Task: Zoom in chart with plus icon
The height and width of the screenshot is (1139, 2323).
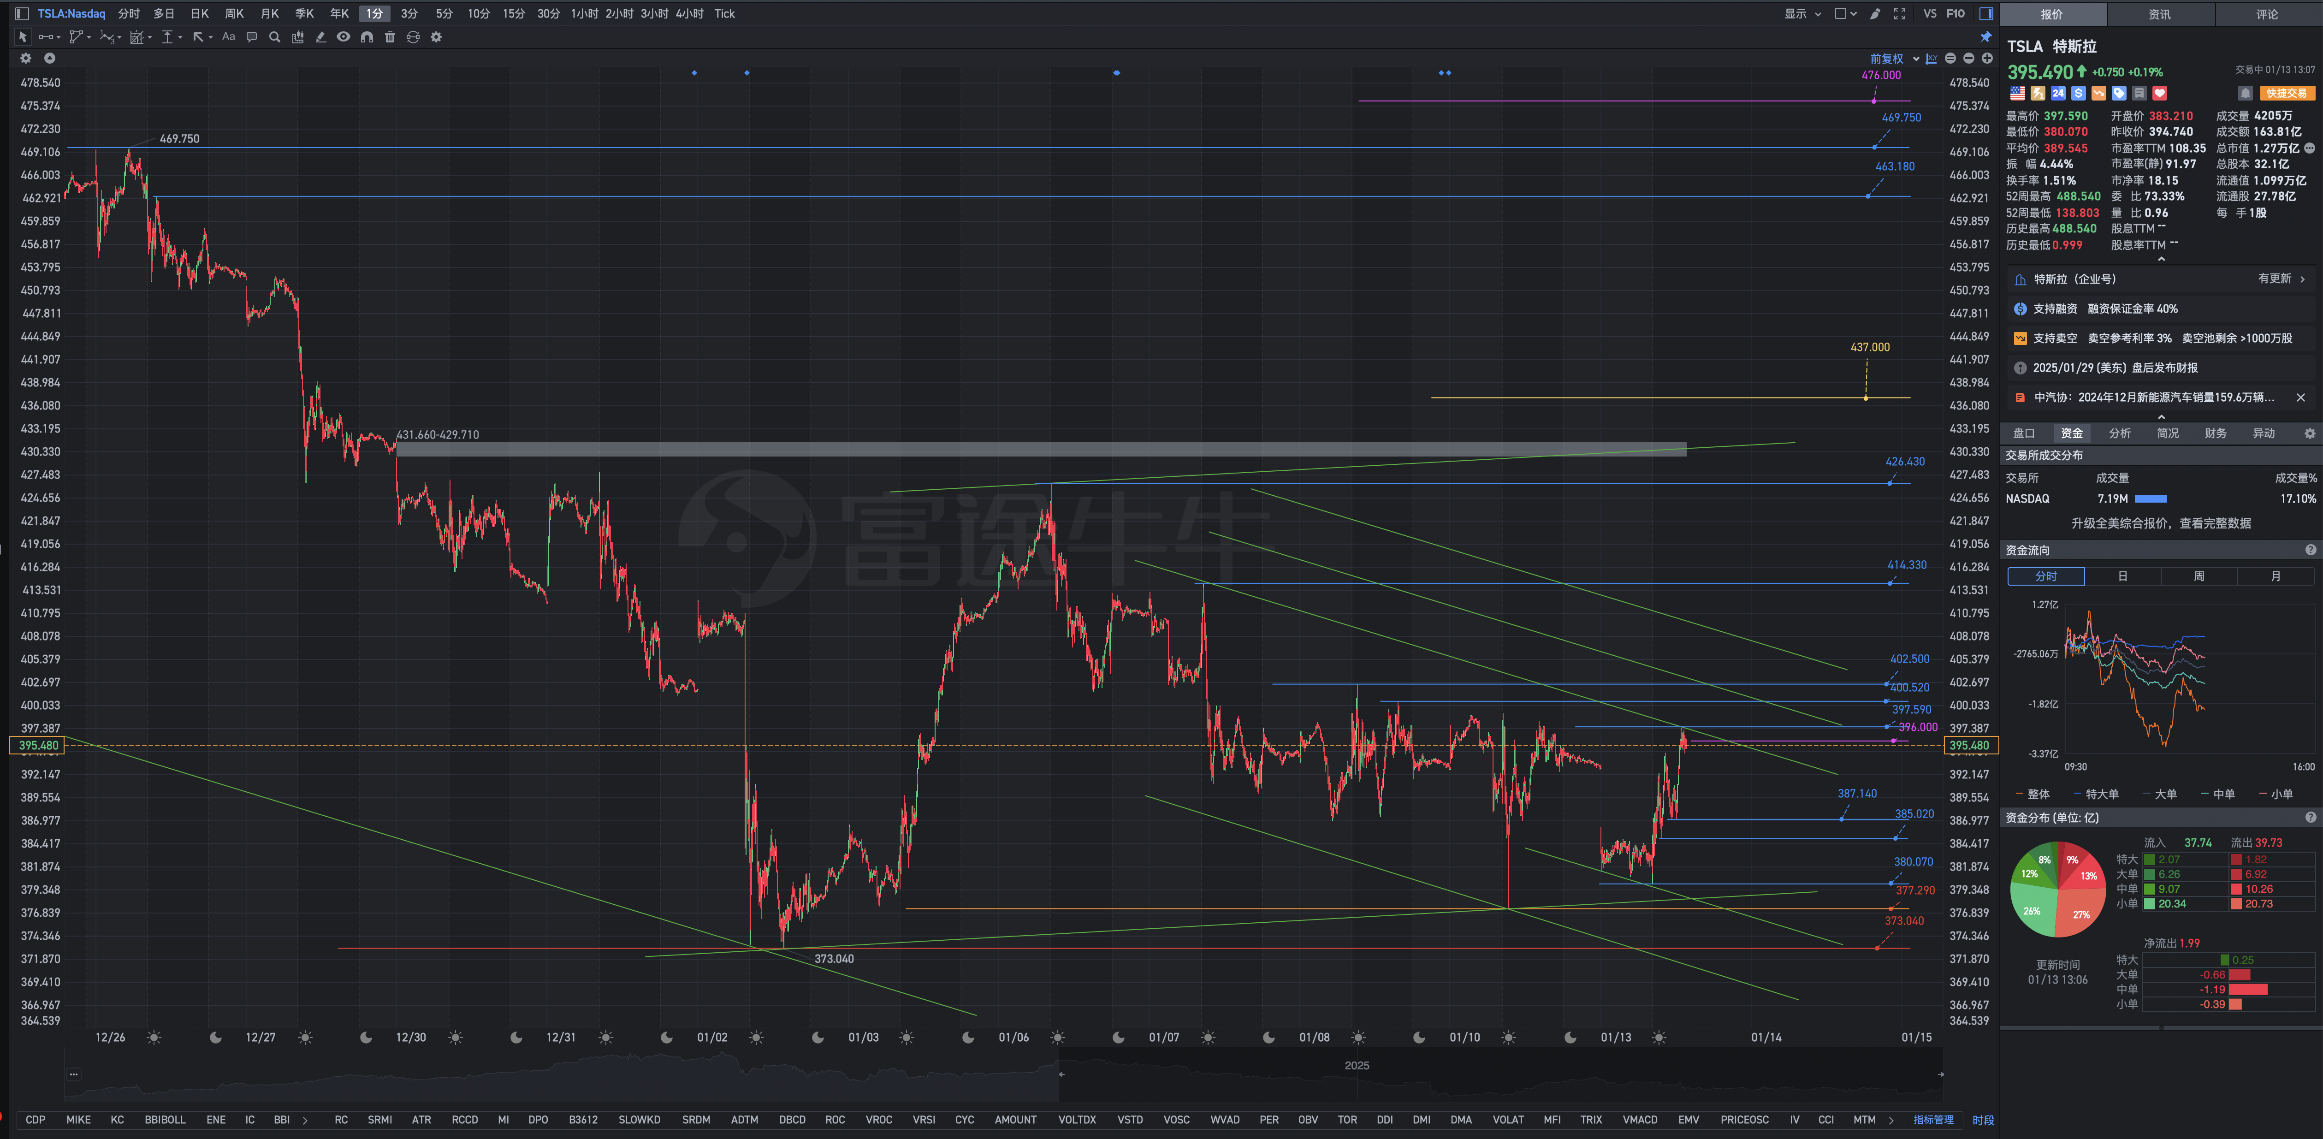Action: (1987, 59)
